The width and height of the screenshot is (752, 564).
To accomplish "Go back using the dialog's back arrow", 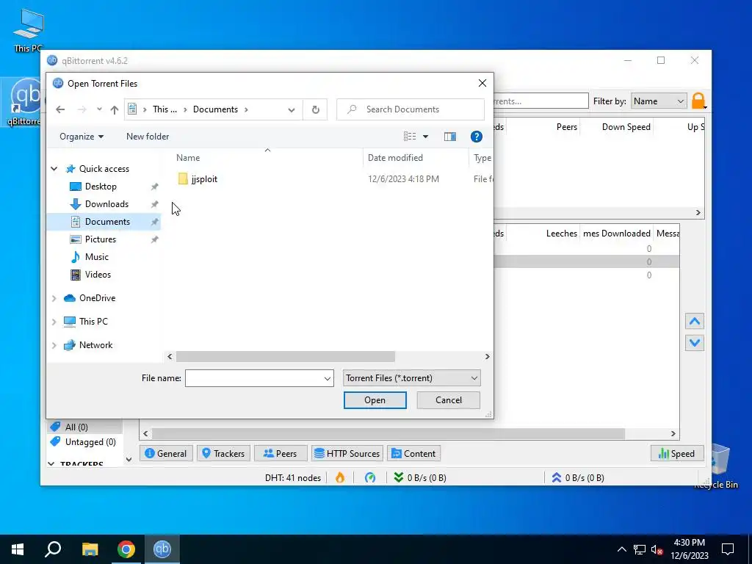I will 60,109.
